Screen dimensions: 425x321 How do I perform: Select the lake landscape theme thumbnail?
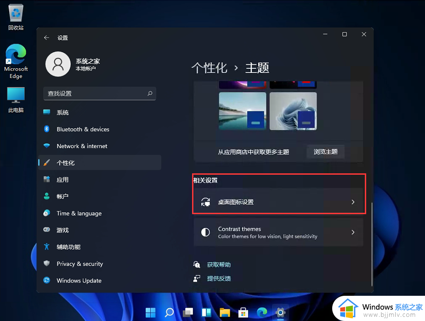click(x=242, y=111)
